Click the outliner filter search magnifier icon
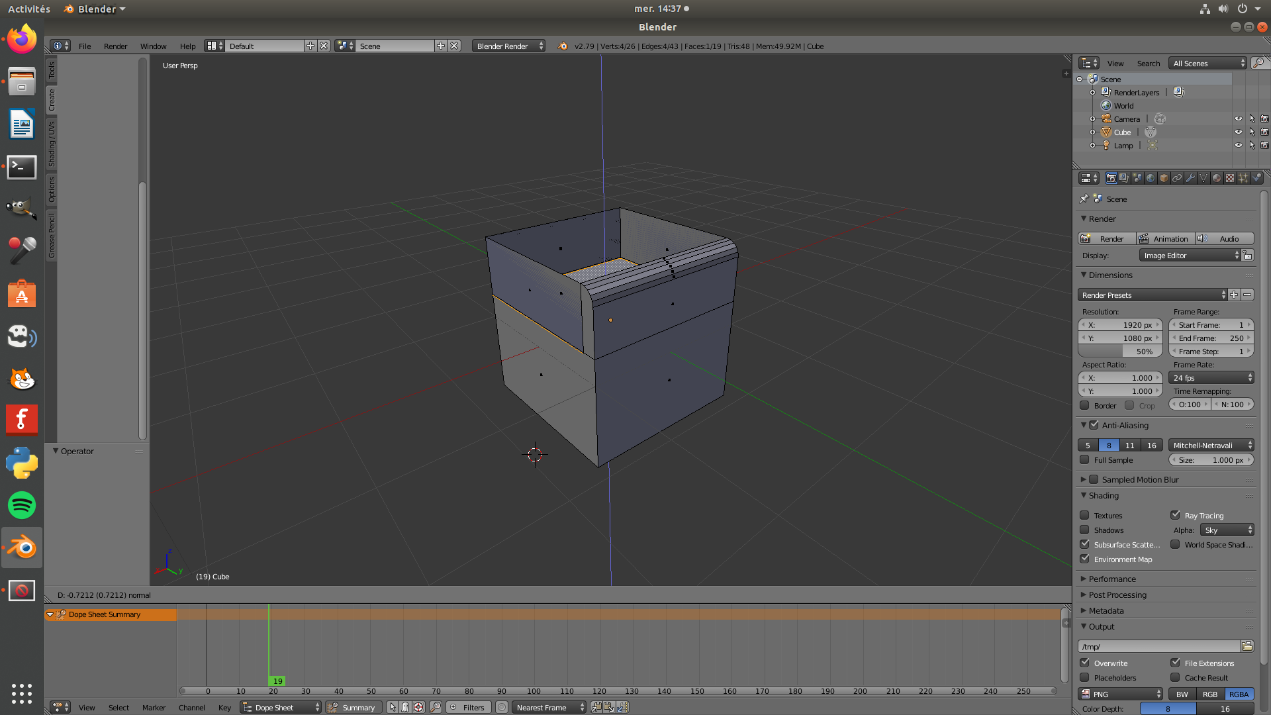Screen dimensions: 1271x715 (1258, 63)
